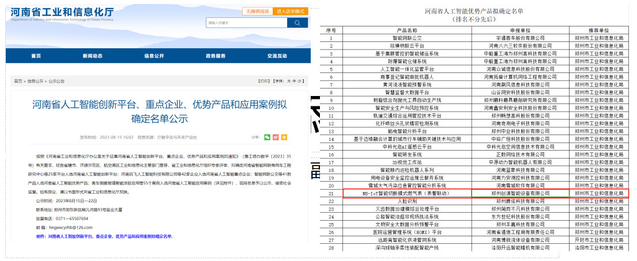The height and width of the screenshot is (261, 637).
Task: Click the search magnifier icon button
Action: pyautogui.click(x=297, y=22)
